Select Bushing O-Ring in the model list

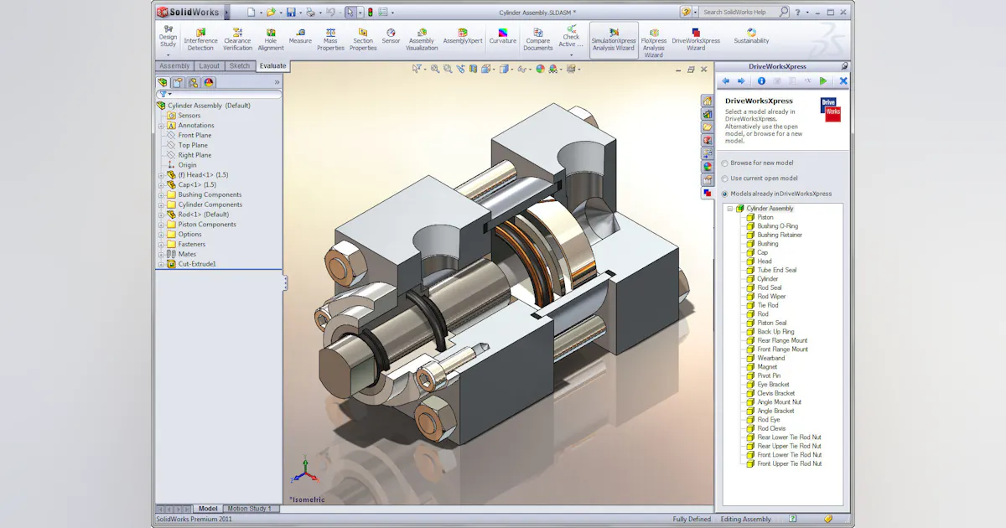(x=777, y=226)
